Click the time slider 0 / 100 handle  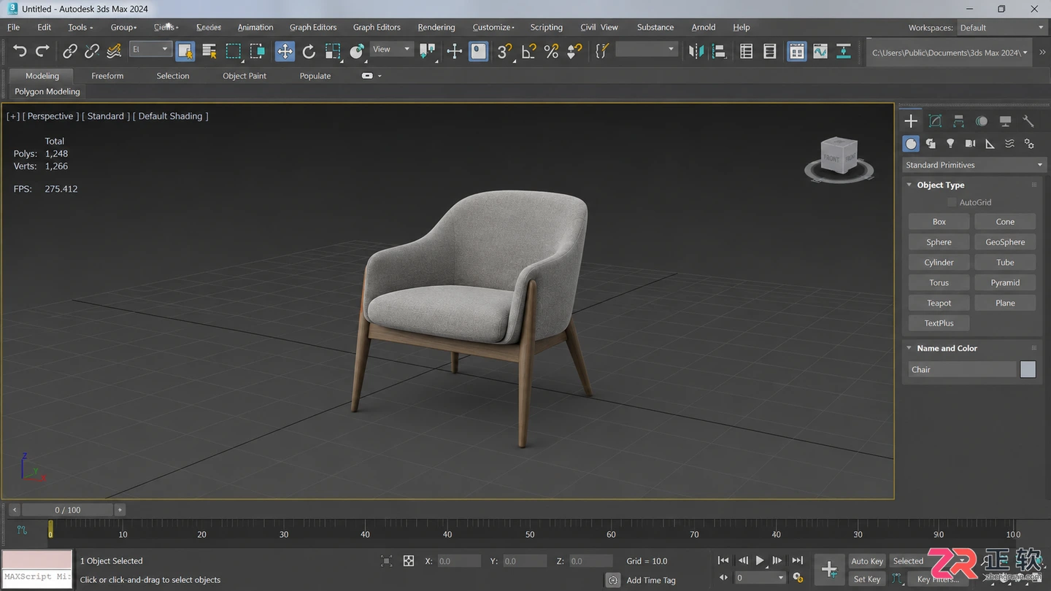67,510
